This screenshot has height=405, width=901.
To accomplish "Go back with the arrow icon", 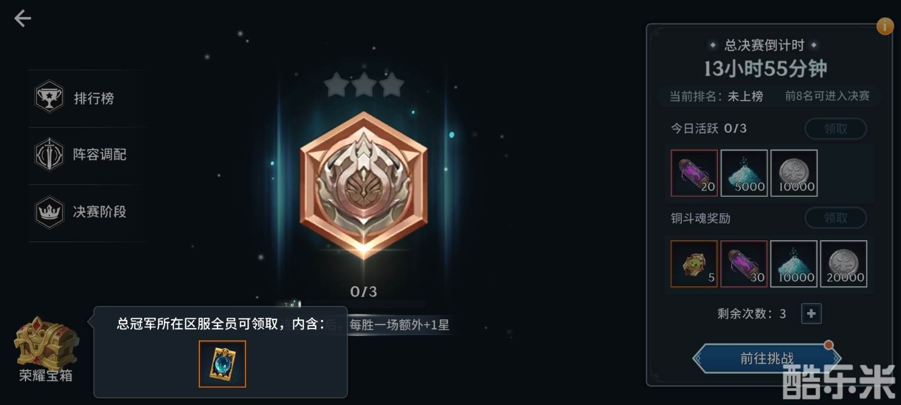I will (x=23, y=19).
